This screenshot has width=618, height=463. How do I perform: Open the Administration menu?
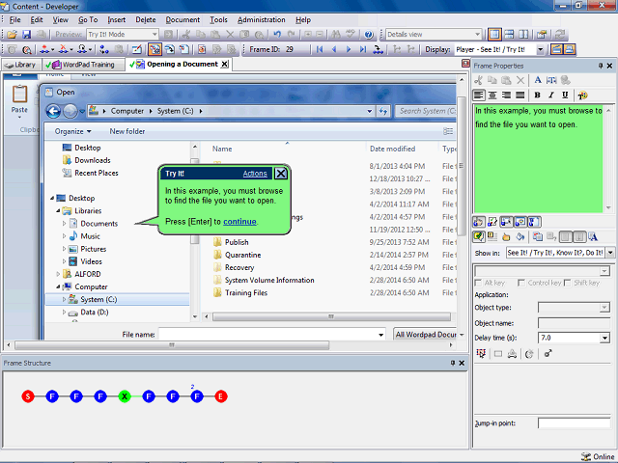pyautogui.click(x=262, y=19)
